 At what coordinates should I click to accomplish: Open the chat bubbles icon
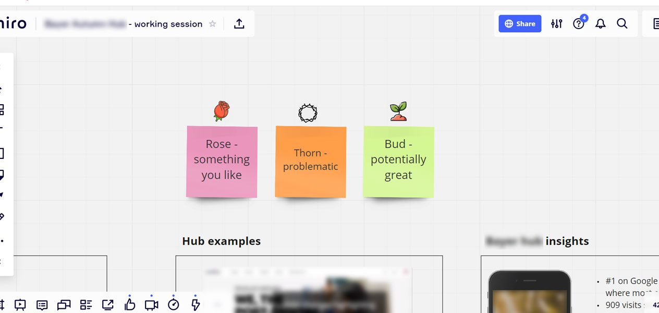tap(64, 305)
